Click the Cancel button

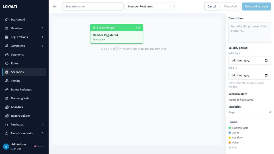[x=212, y=7]
